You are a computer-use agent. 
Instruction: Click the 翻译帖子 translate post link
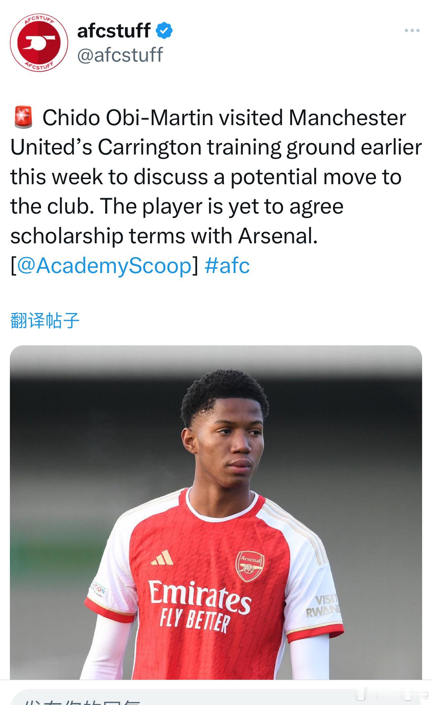[45, 321]
